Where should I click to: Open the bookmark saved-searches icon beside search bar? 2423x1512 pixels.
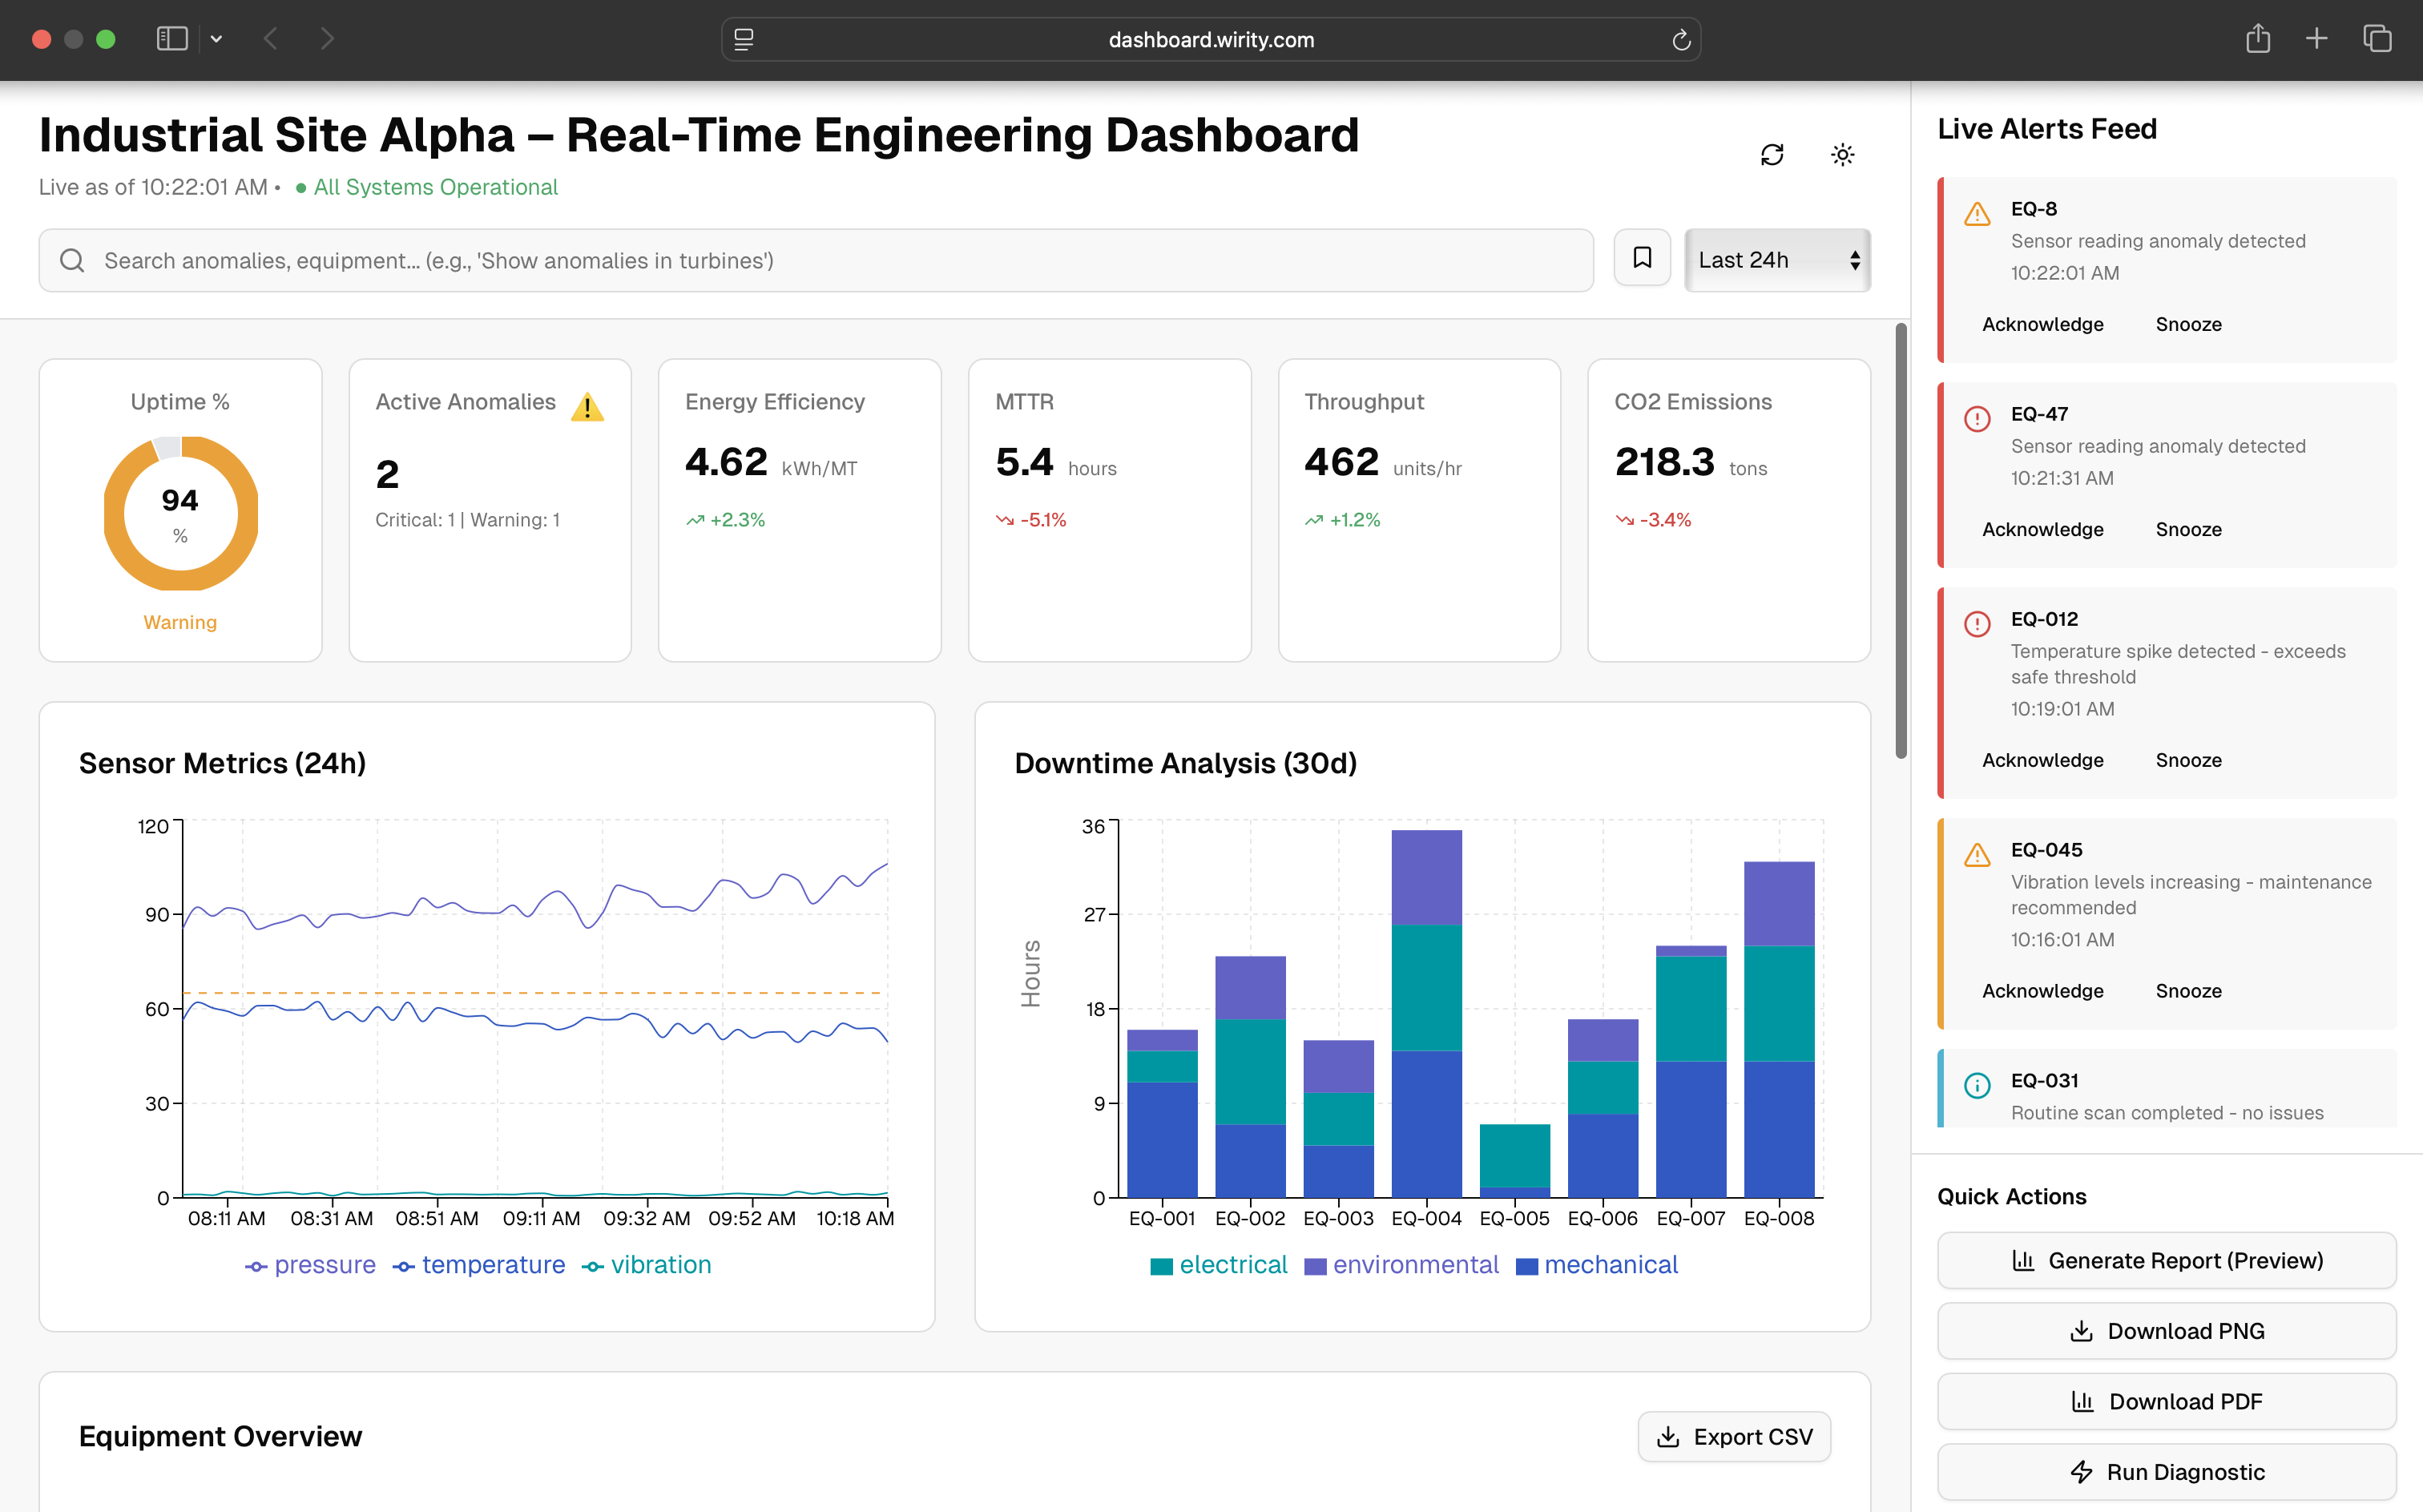point(1641,258)
